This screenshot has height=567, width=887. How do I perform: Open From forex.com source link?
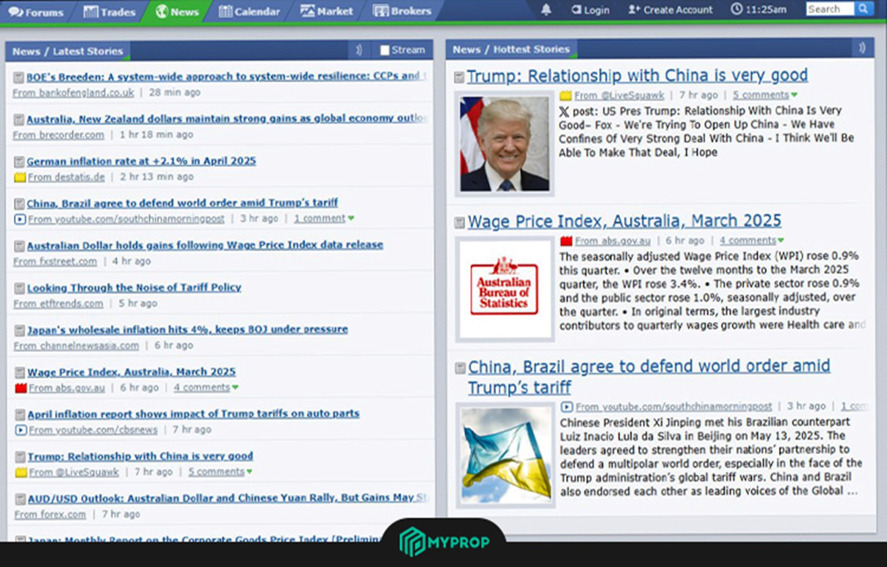pyautogui.click(x=50, y=514)
